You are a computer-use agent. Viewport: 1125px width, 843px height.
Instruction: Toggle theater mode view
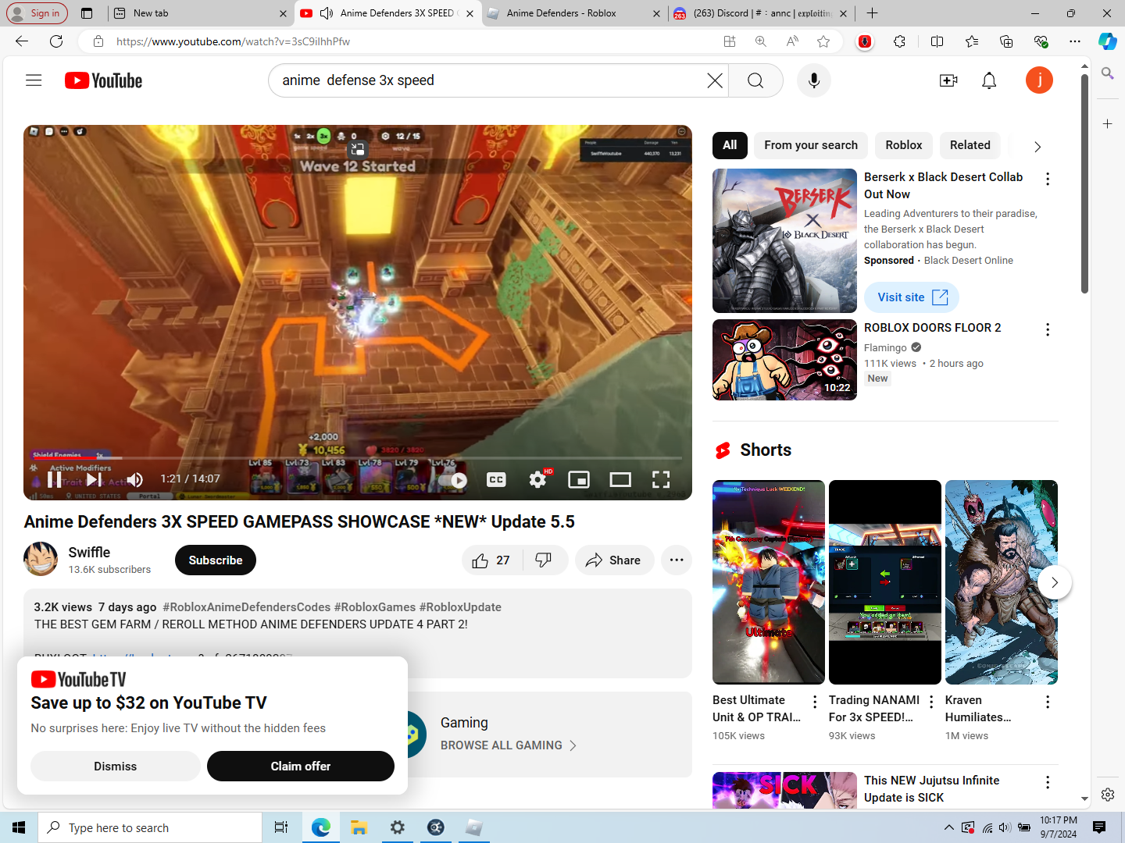tap(620, 479)
